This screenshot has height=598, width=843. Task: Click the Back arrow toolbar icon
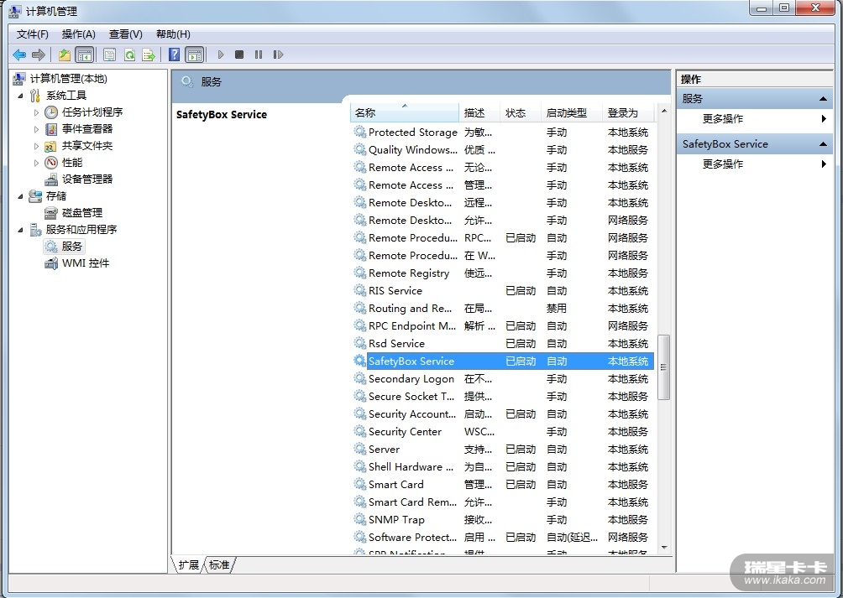click(19, 55)
